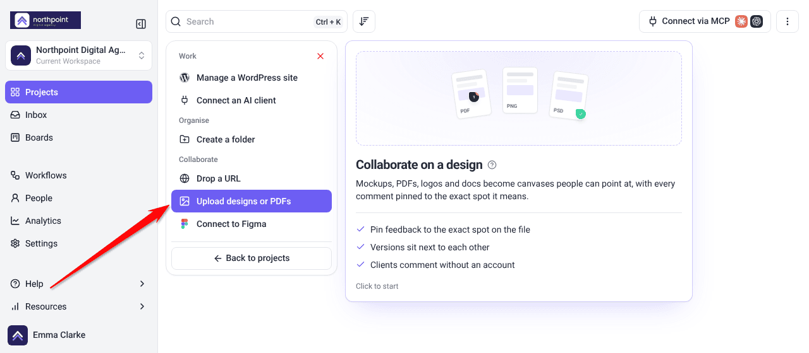The width and height of the screenshot is (809, 353).
Task: Click the sort order icon button
Action: 364,21
